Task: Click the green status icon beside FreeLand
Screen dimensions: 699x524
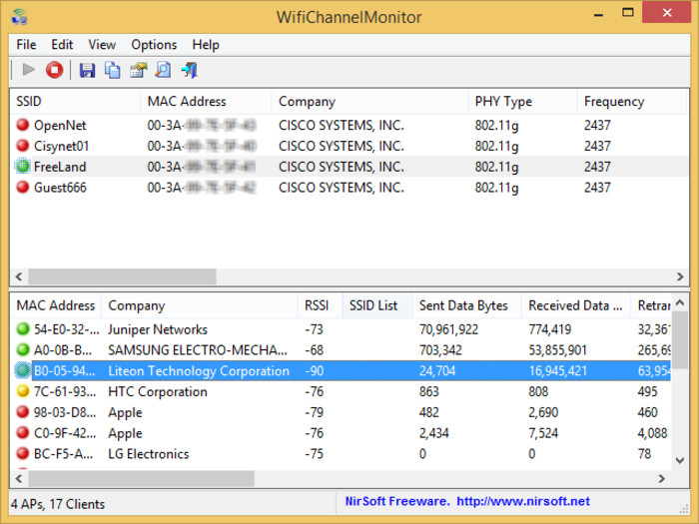Action: [22, 167]
